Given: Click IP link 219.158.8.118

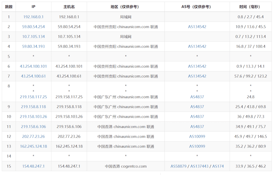Looking at the screenshot, I should click(34, 107).
